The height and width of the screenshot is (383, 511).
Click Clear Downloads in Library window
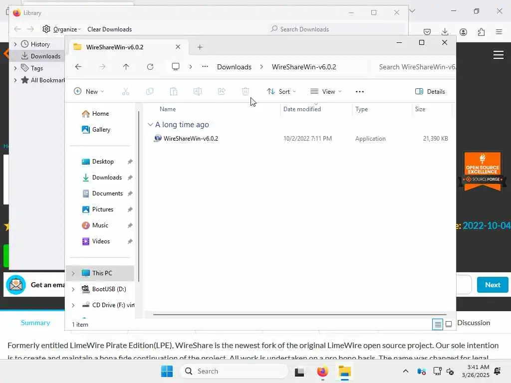coord(109,29)
